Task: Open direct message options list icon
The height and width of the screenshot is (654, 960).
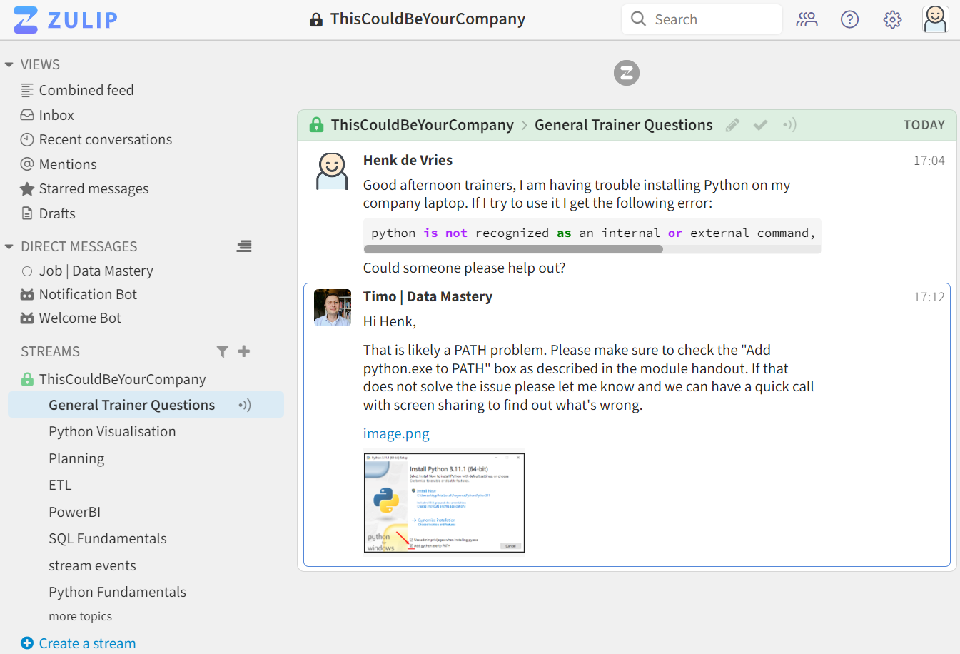Action: point(244,246)
